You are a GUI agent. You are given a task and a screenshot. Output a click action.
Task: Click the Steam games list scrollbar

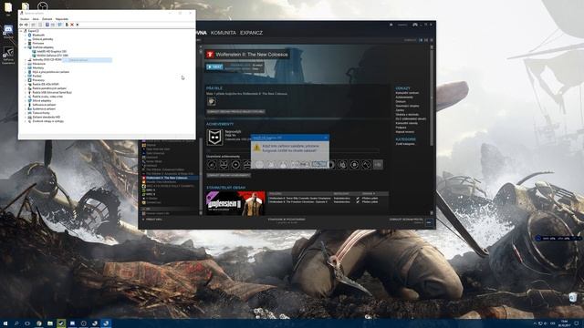coord(201,175)
